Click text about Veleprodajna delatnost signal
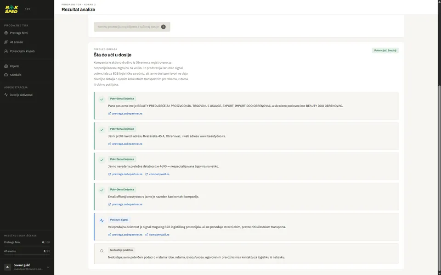The height and width of the screenshot is (275, 441). click(197, 227)
